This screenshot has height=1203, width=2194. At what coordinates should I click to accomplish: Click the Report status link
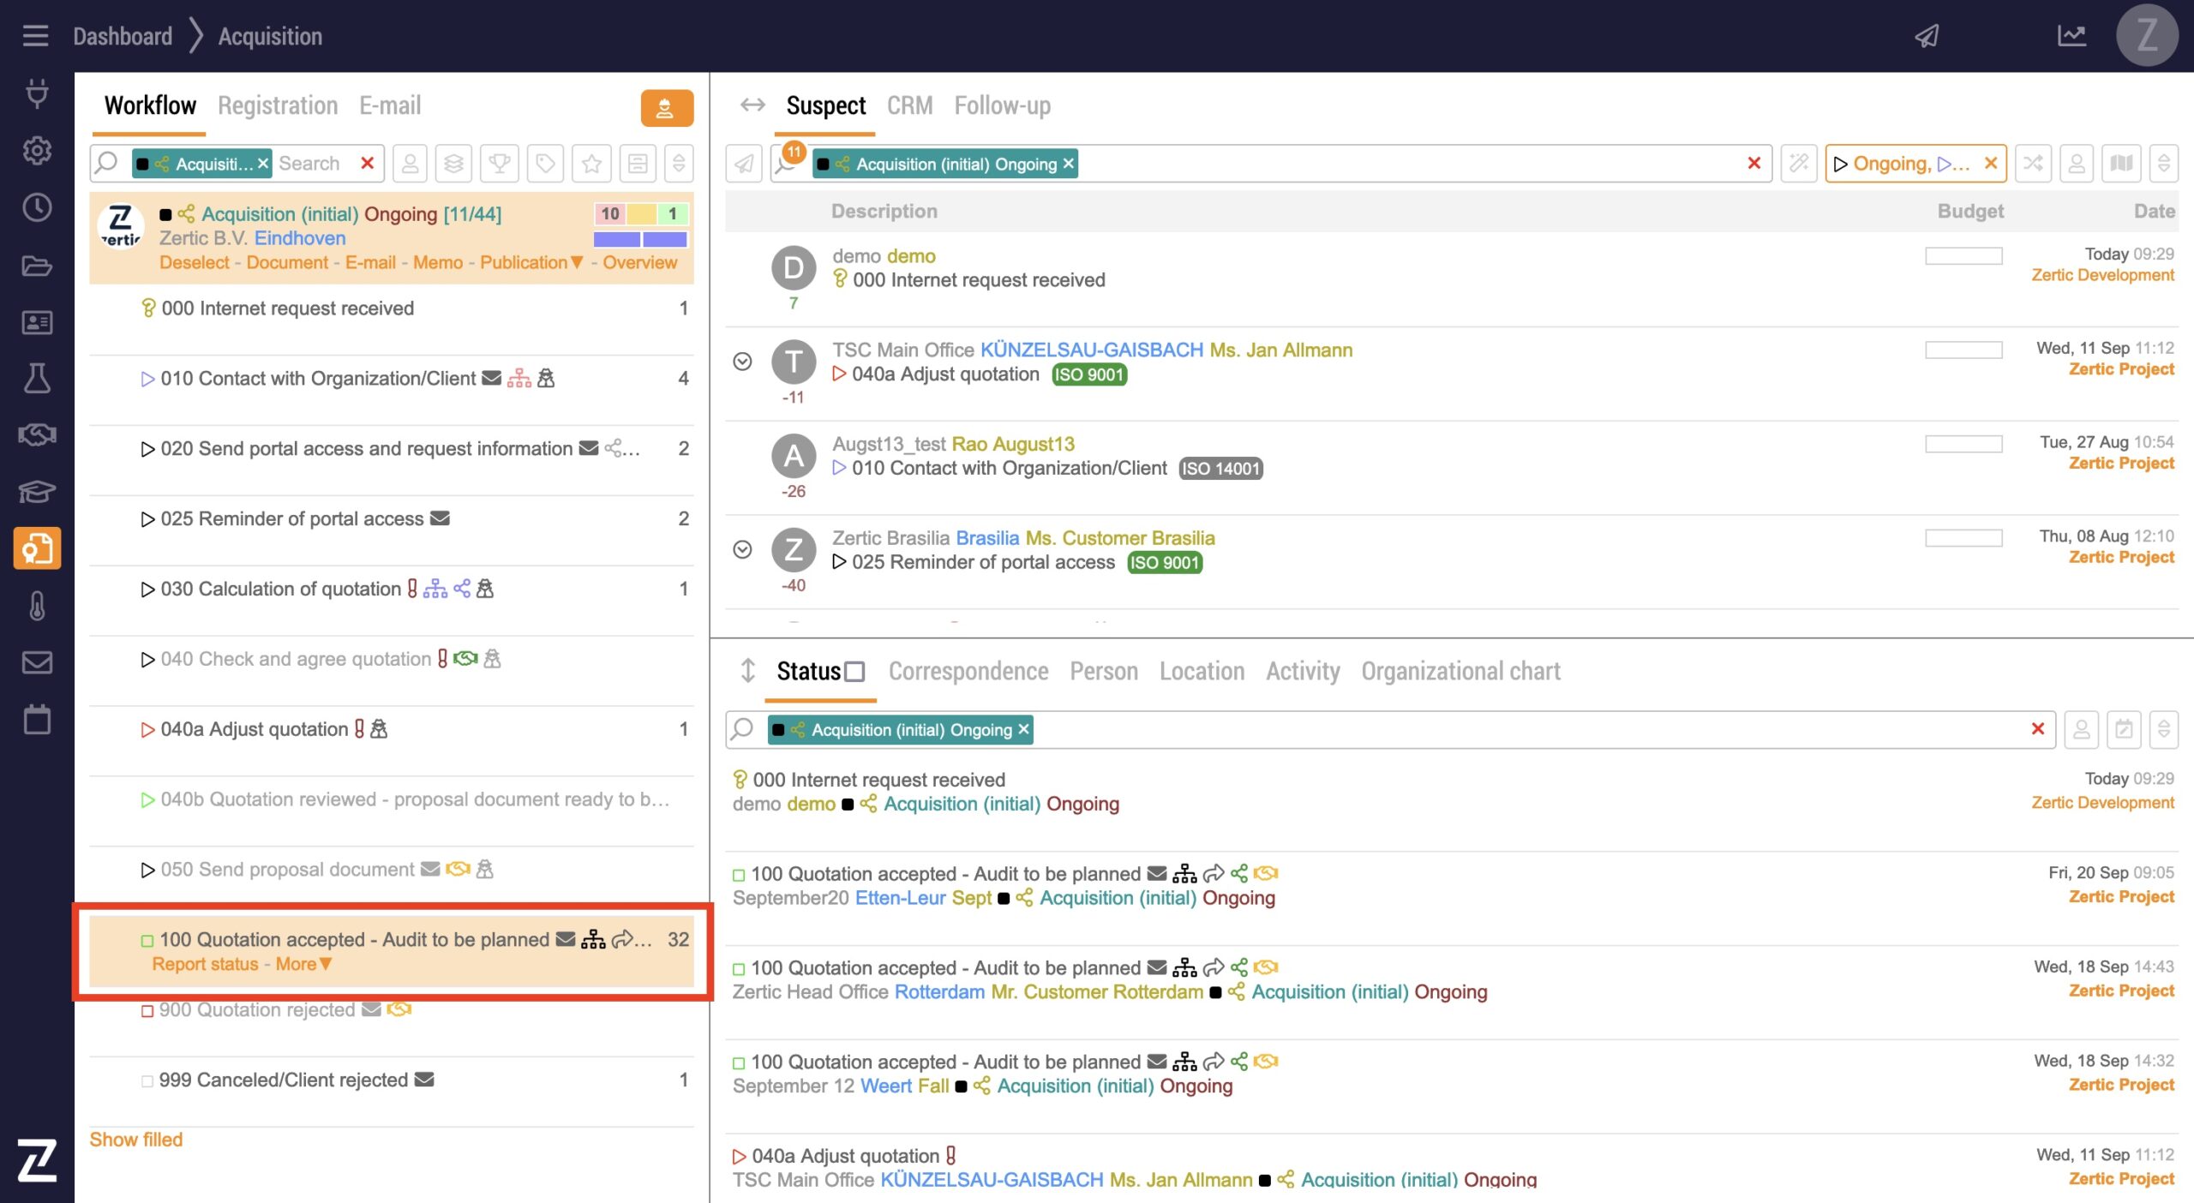click(205, 964)
